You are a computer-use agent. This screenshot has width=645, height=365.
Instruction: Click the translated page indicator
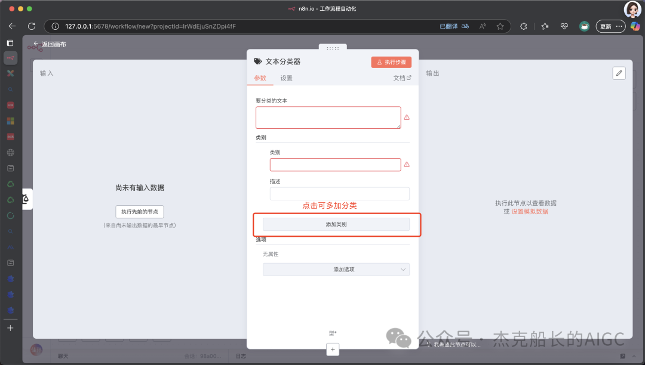tap(454, 26)
